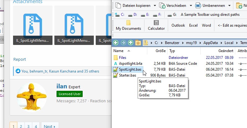Open My Documents toolbar shortcut
247x128 pixels.
(128, 25)
